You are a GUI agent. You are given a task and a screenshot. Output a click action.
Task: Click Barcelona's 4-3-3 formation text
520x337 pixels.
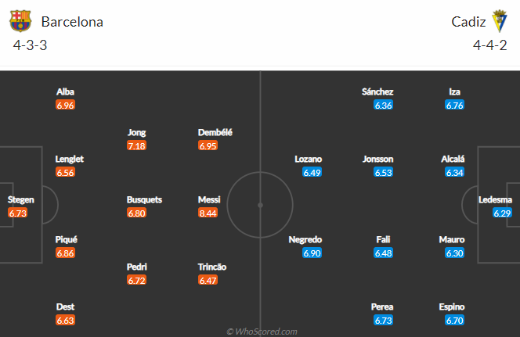[31, 45]
